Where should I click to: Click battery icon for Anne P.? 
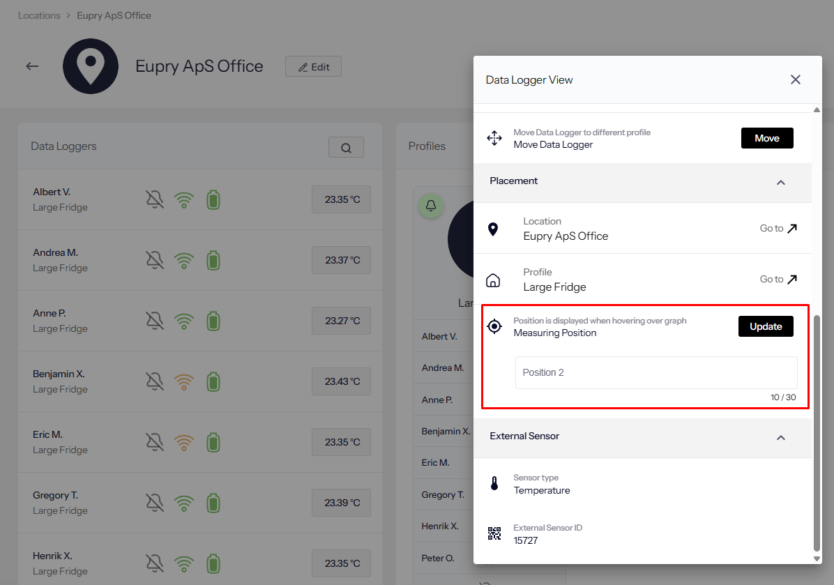tap(213, 321)
